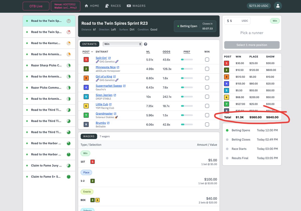
Task: Click the horse icon next to Races
Action: pos(107,6)
